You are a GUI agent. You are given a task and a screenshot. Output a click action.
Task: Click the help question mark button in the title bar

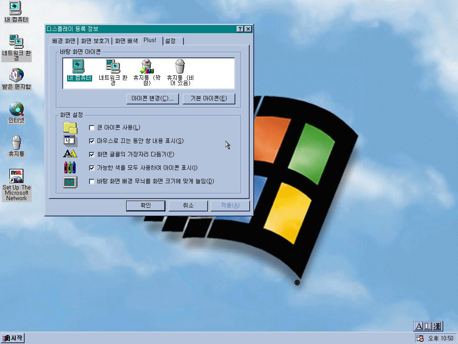coord(240,29)
